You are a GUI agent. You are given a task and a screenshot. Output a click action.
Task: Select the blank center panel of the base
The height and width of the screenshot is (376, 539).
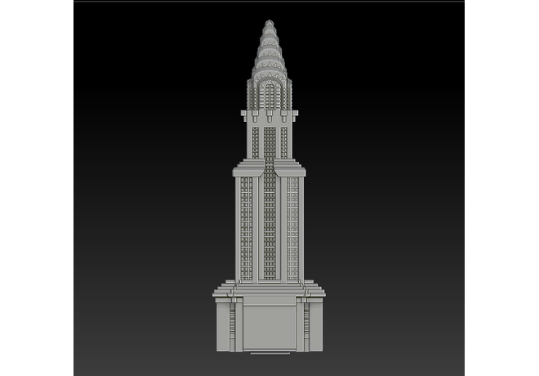tap(269, 325)
